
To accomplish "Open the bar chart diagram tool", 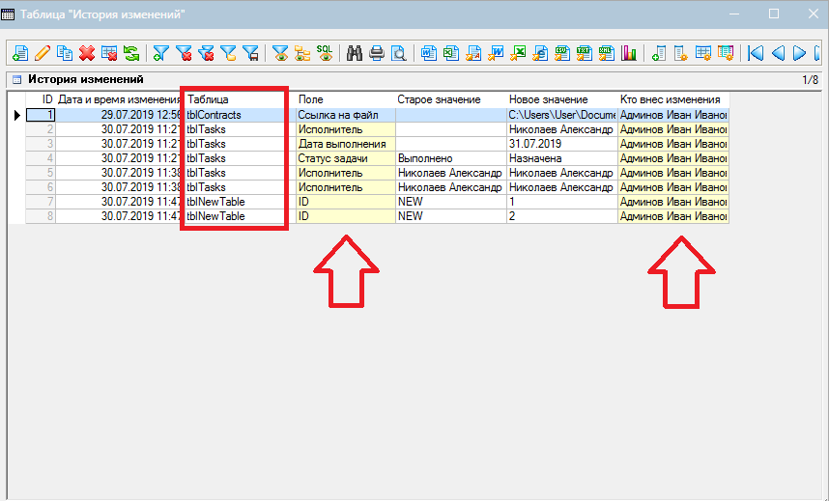I will click(630, 53).
